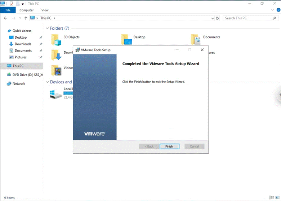Select the Downloads folder icon in Folders
The height and width of the screenshot is (201, 281).
[x=56, y=55]
